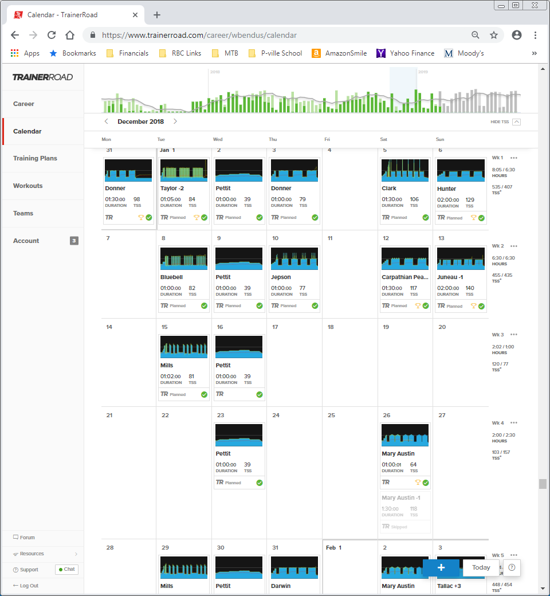Go back with browser back arrow
The height and width of the screenshot is (596, 550).
[x=15, y=35]
